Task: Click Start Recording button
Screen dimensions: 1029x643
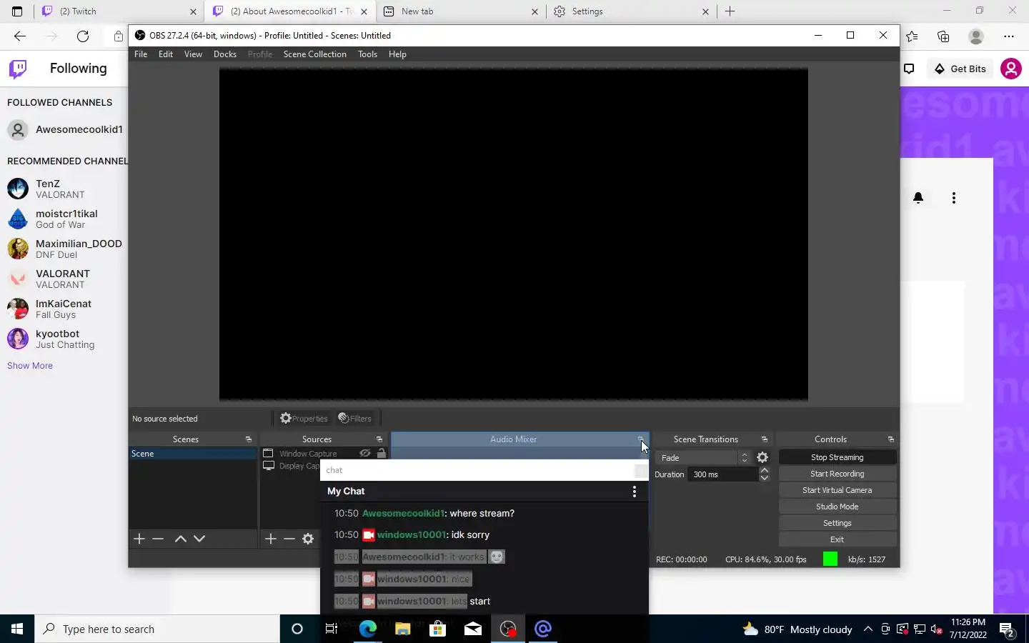Action: pos(837,474)
